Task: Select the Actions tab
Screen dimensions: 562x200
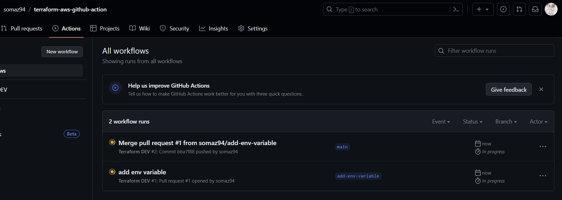Action: [67, 29]
